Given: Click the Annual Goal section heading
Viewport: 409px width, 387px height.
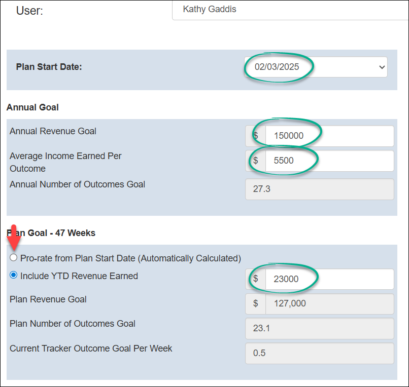Looking at the screenshot, I should (32, 107).
